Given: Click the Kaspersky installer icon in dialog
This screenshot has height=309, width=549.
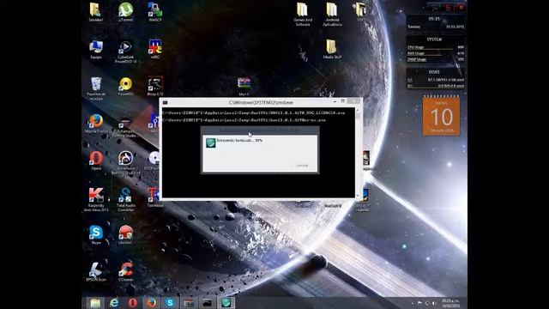Looking at the screenshot, I should click(x=210, y=142).
